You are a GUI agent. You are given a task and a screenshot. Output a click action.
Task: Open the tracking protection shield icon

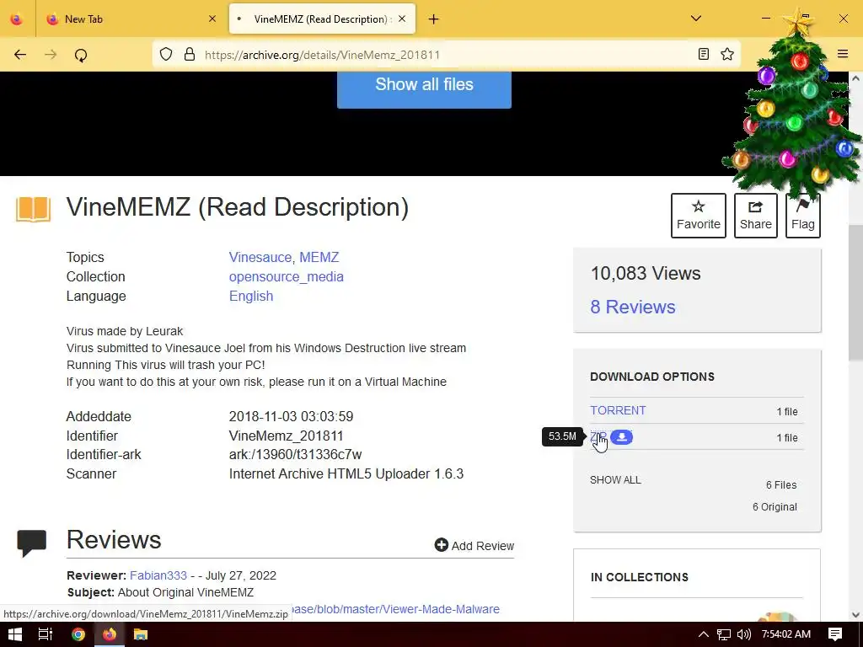tap(166, 54)
